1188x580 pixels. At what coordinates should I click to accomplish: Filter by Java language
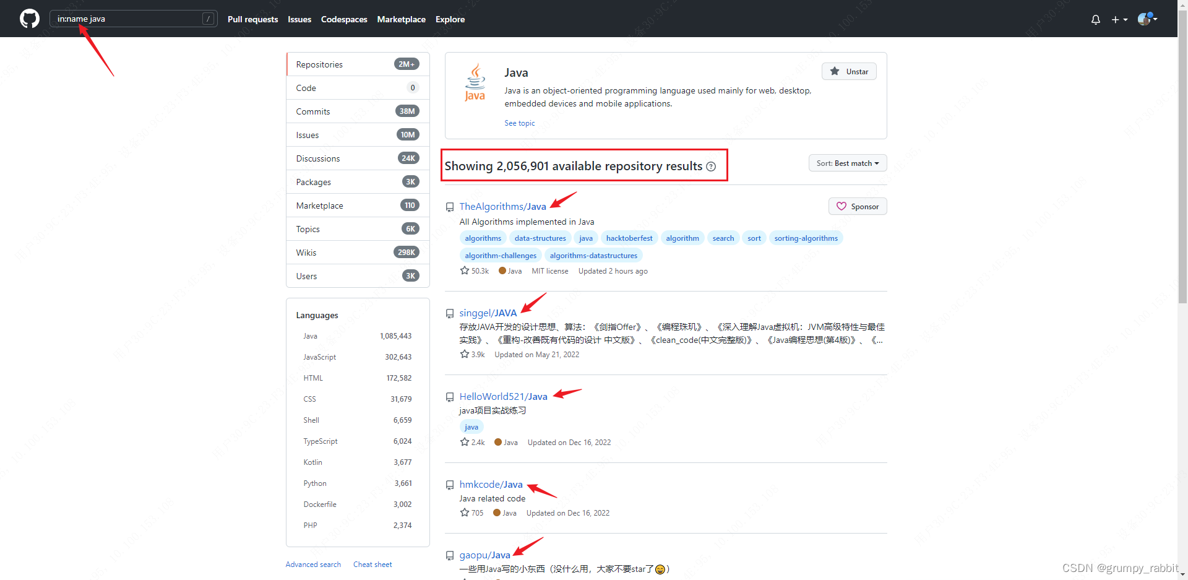pos(358,336)
